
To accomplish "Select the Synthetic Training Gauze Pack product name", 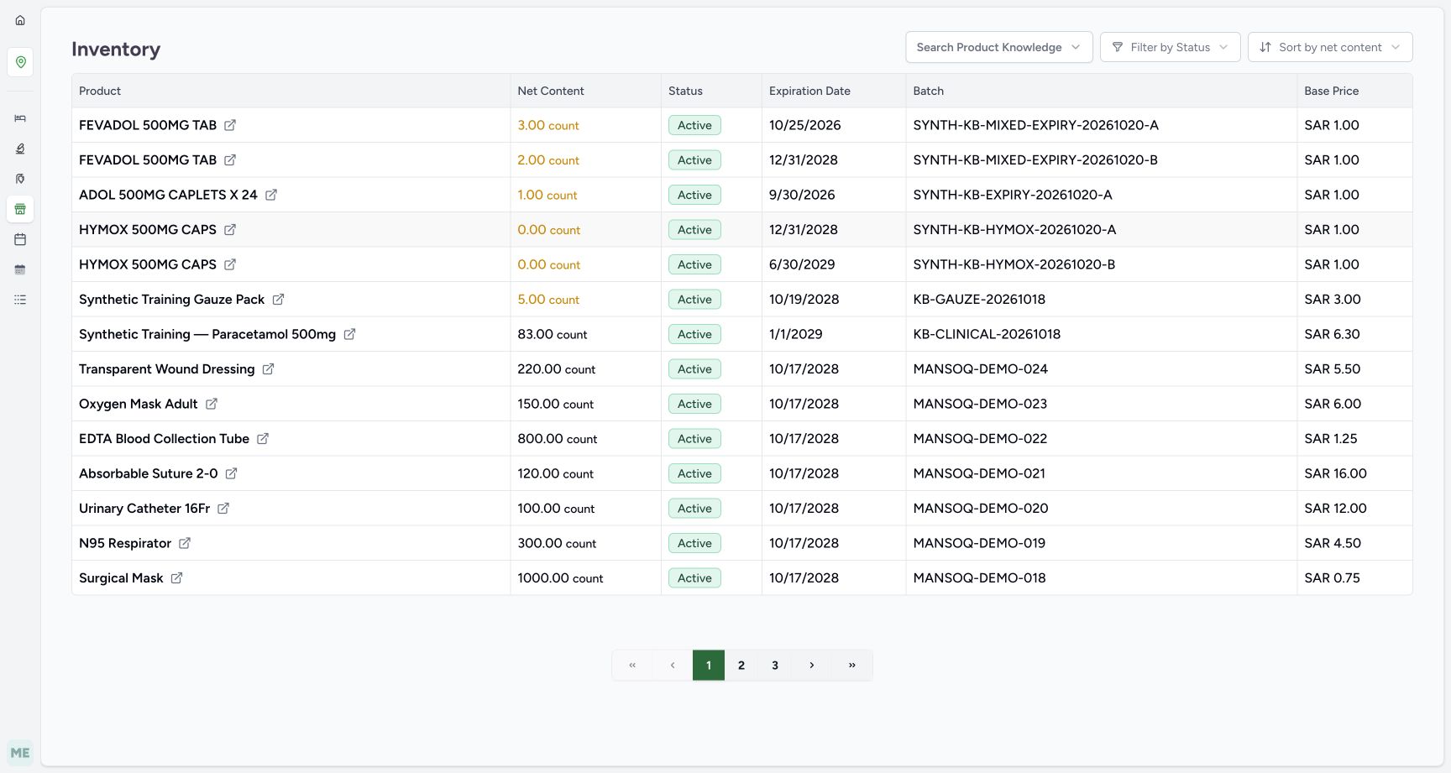I will (x=171, y=300).
